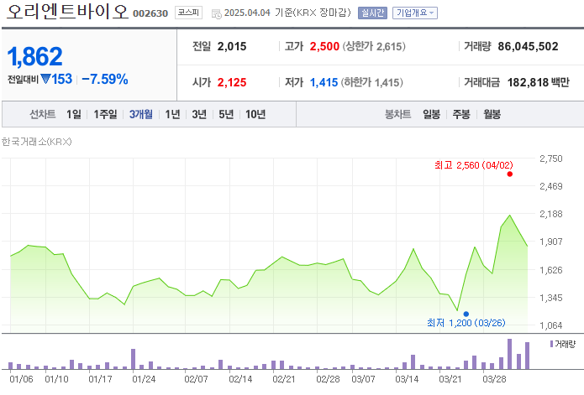Click the 01/24 date on the axis
Viewport: 584px width, 395px height.
pyautogui.click(x=144, y=379)
